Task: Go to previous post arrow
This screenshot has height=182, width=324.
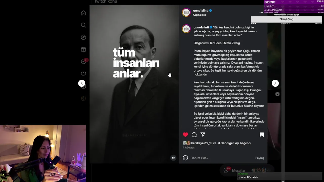Action: [82, 83]
